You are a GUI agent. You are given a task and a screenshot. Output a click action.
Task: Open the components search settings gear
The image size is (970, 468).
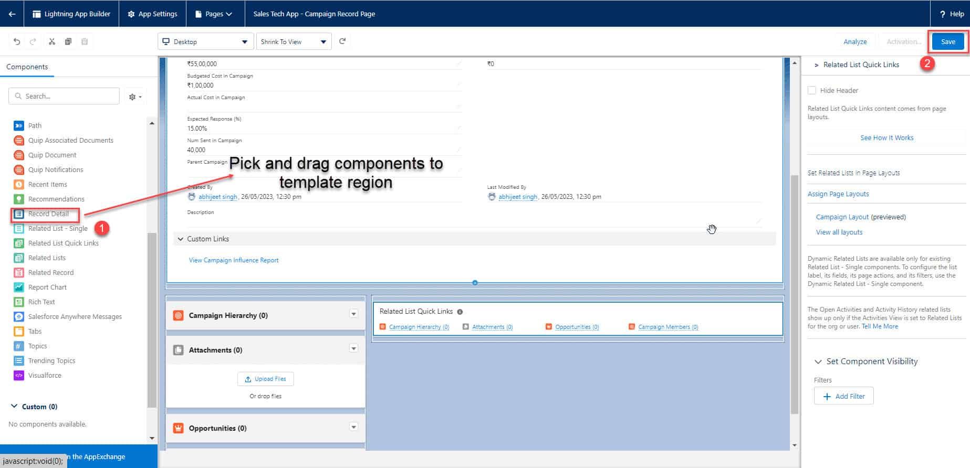[x=135, y=97]
